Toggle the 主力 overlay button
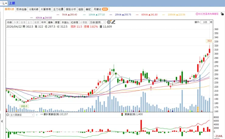Viewport: 225px width, 139px height. point(30,22)
